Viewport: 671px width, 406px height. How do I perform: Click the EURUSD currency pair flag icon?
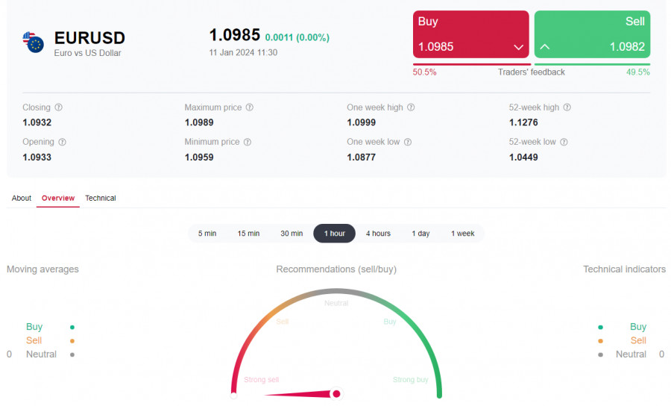point(33,42)
